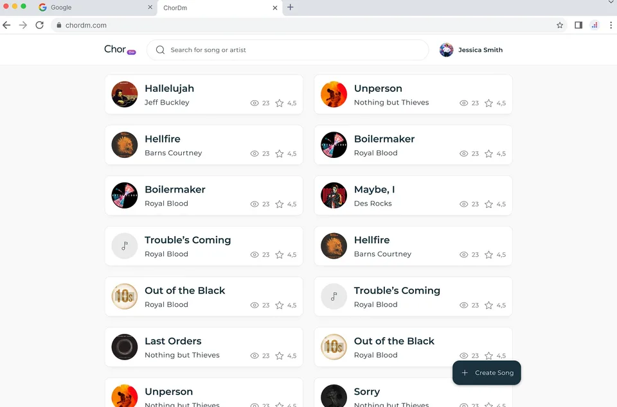Viewport: 617px width, 407px height.
Task: Click the eye icon on Last Orders
Action: [255, 356]
